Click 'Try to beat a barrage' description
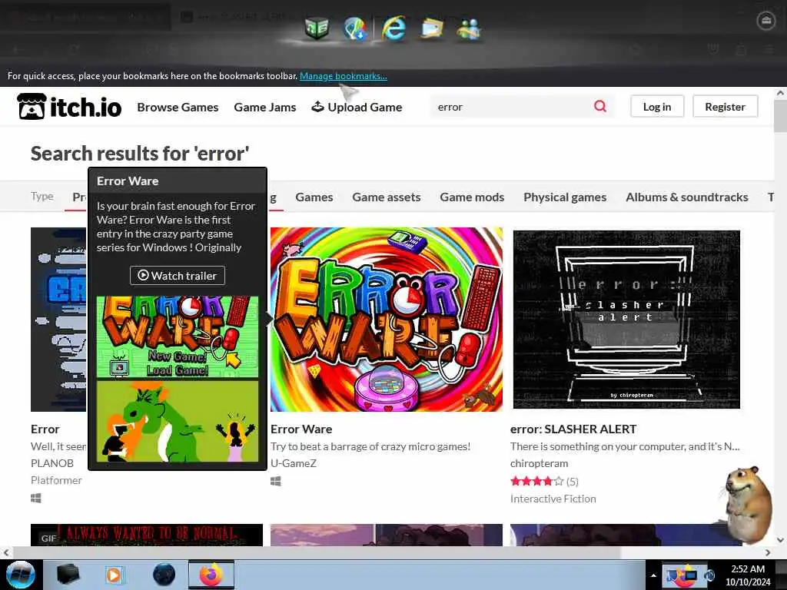The width and height of the screenshot is (787, 590). click(x=370, y=446)
